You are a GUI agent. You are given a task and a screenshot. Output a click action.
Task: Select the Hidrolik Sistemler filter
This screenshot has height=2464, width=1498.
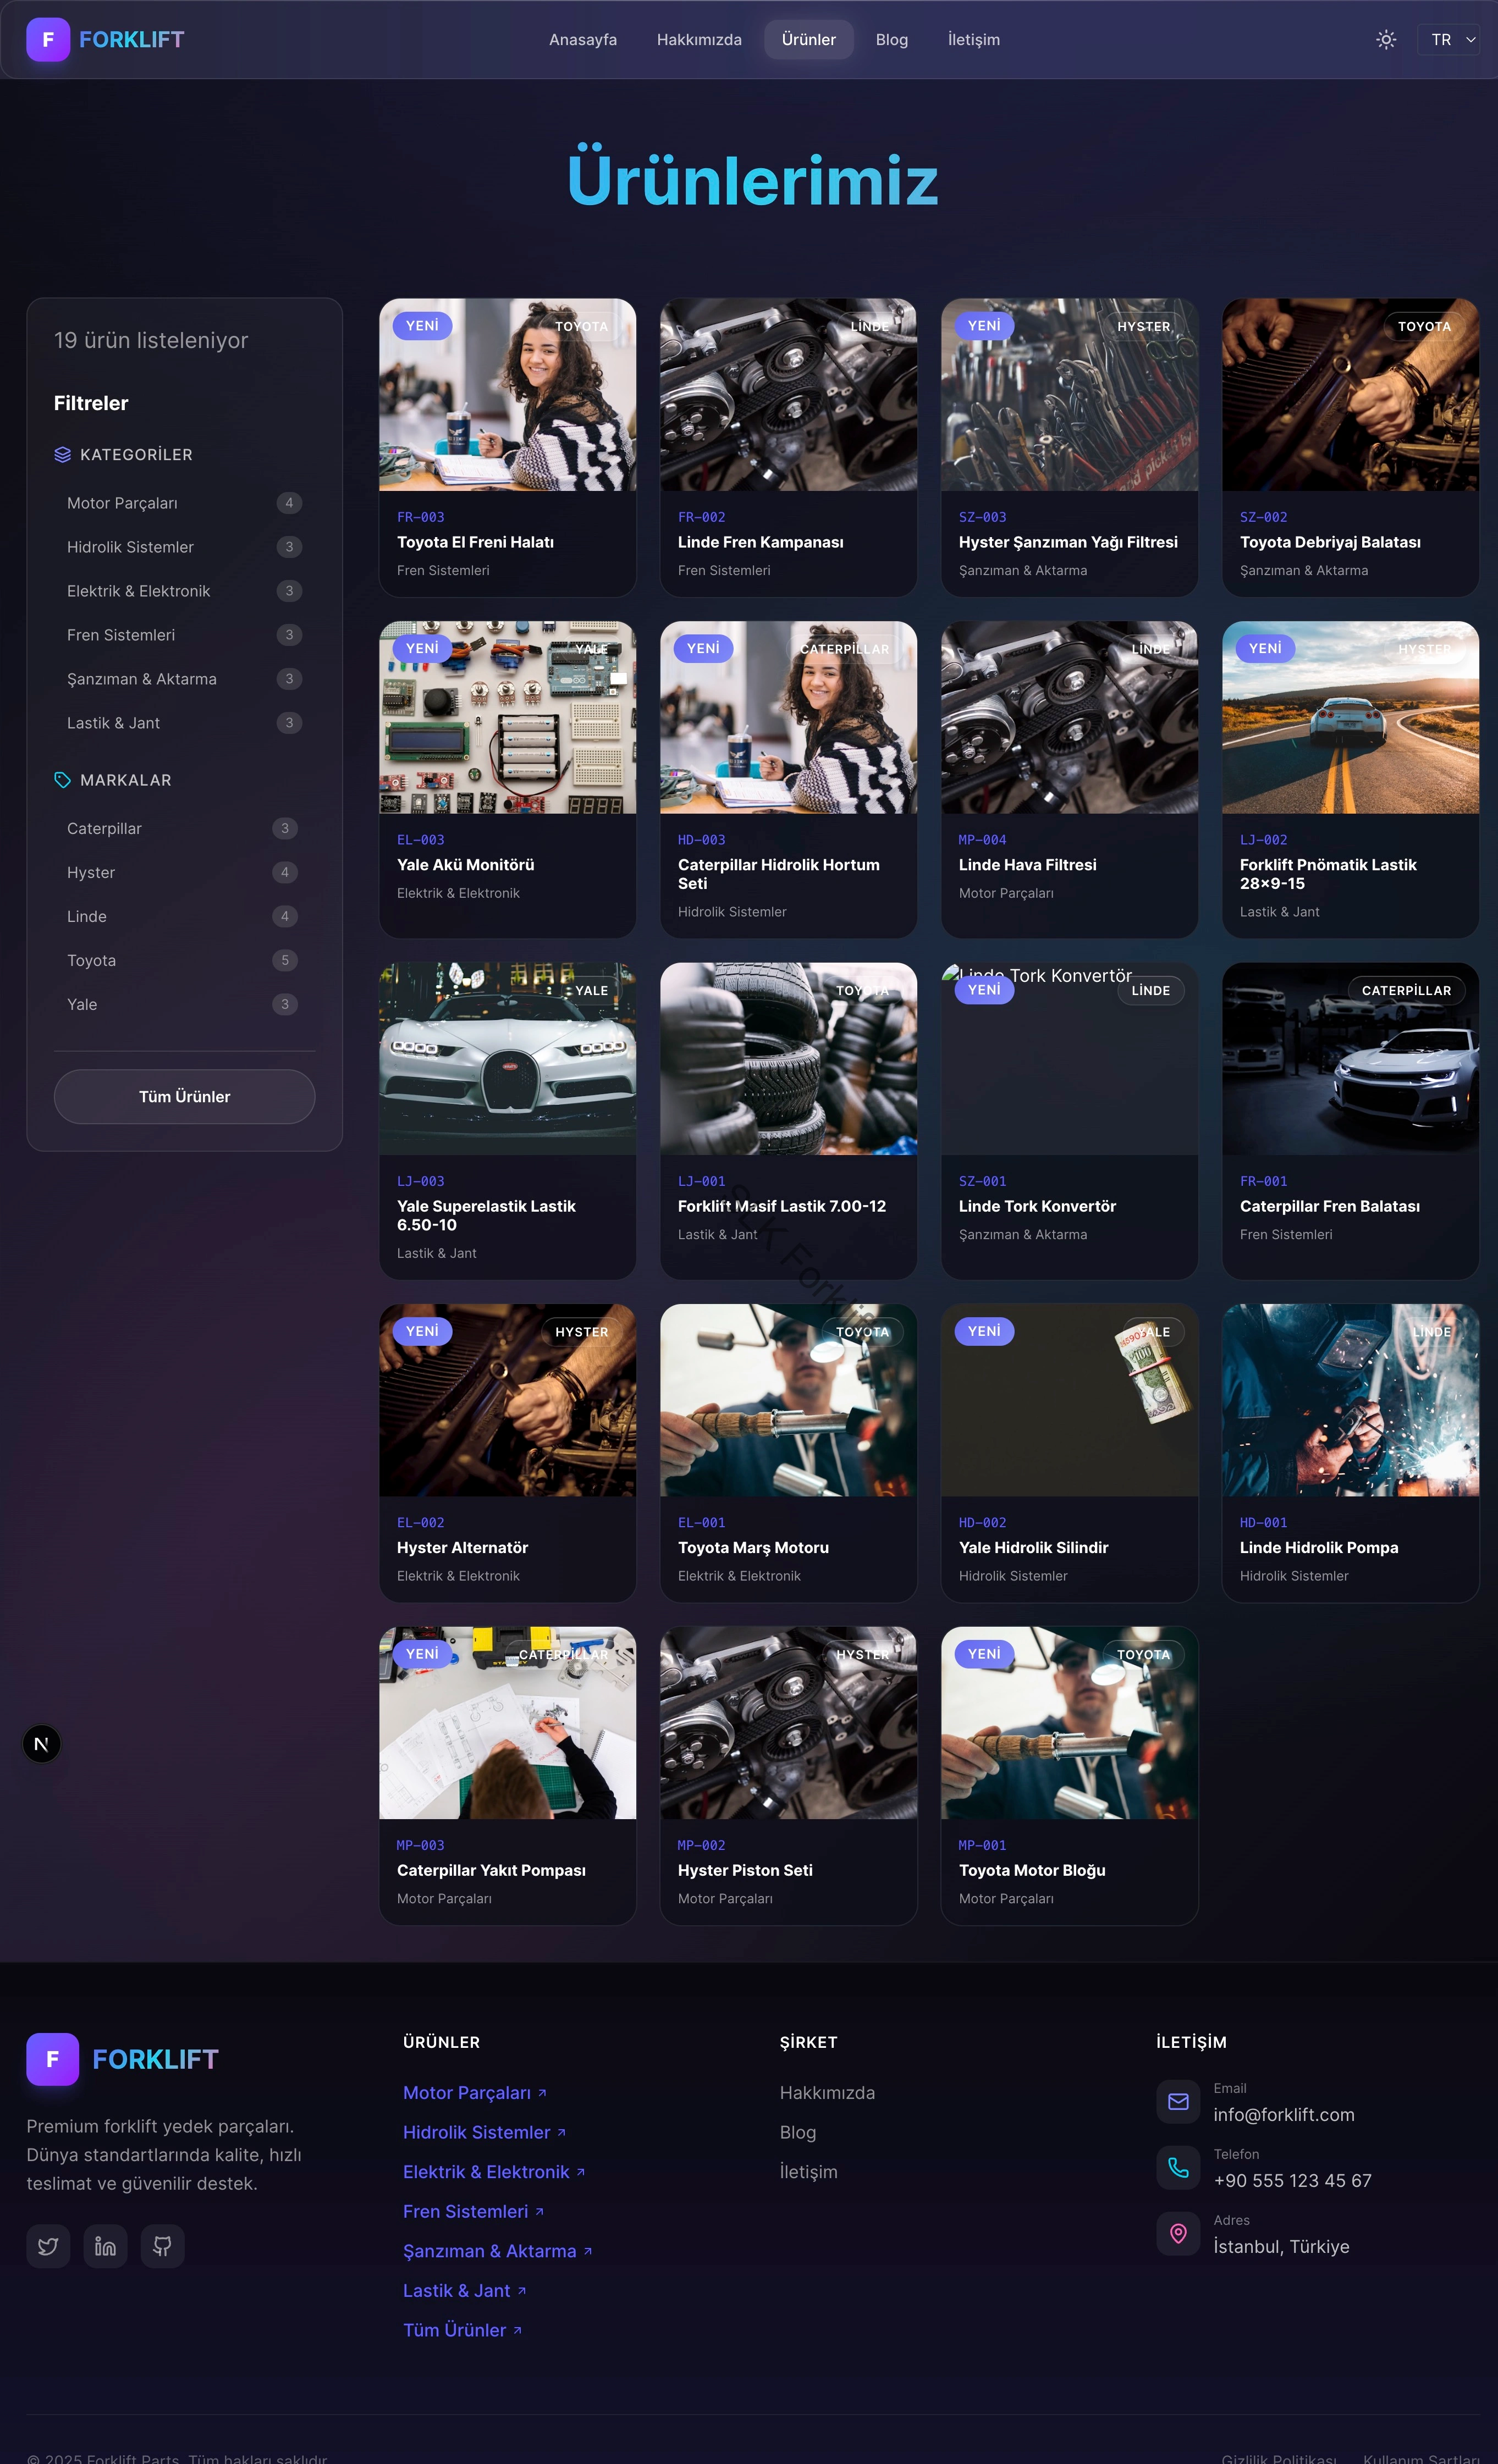click(130, 547)
